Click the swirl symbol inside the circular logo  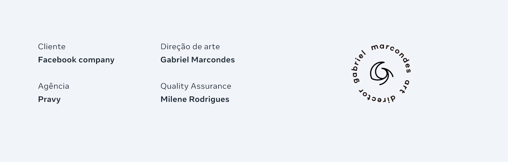click(x=381, y=73)
